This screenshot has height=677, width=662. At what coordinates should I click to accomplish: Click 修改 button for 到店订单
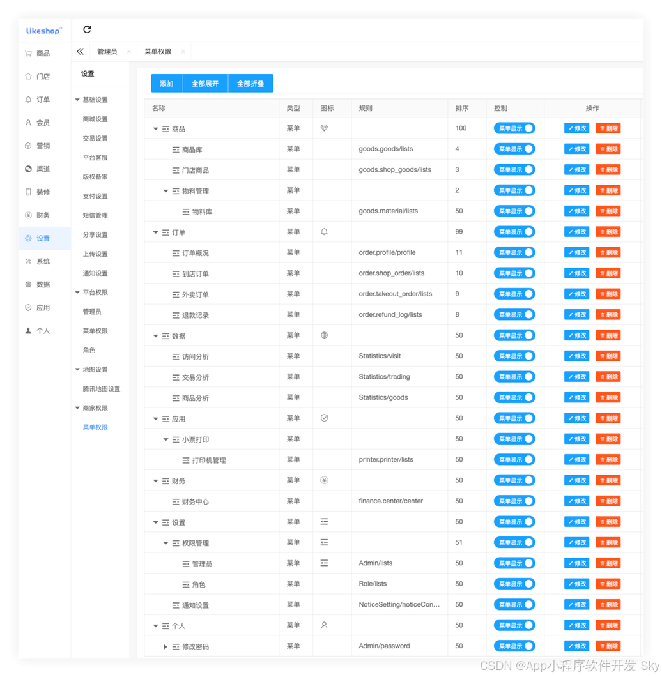click(x=577, y=273)
